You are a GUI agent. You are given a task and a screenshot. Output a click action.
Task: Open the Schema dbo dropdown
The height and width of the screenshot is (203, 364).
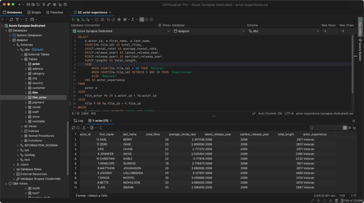point(284,31)
